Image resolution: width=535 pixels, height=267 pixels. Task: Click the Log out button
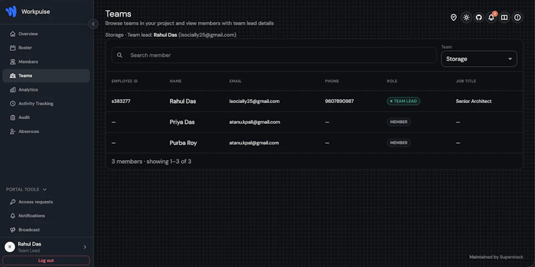pyautogui.click(x=46, y=260)
